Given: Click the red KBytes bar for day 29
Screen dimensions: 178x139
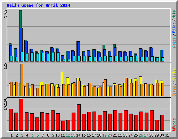Looking at the screenshot, I should (x=157, y=125).
